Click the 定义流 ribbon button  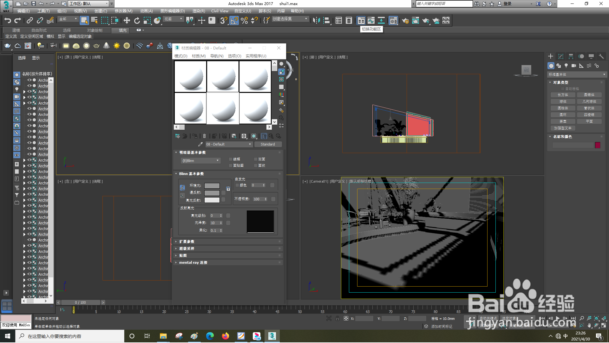click(x=11, y=36)
